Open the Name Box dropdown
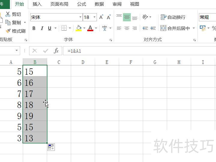The height and width of the screenshot is (162, 216). coord(16,50)
